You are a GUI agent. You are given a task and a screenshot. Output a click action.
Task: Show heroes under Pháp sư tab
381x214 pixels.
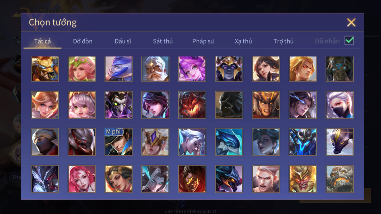tap(203, 41)
